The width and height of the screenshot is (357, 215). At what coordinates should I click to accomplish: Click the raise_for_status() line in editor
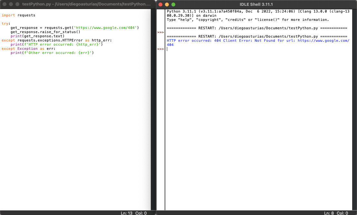pyautogui.click(x=45, y=32)
